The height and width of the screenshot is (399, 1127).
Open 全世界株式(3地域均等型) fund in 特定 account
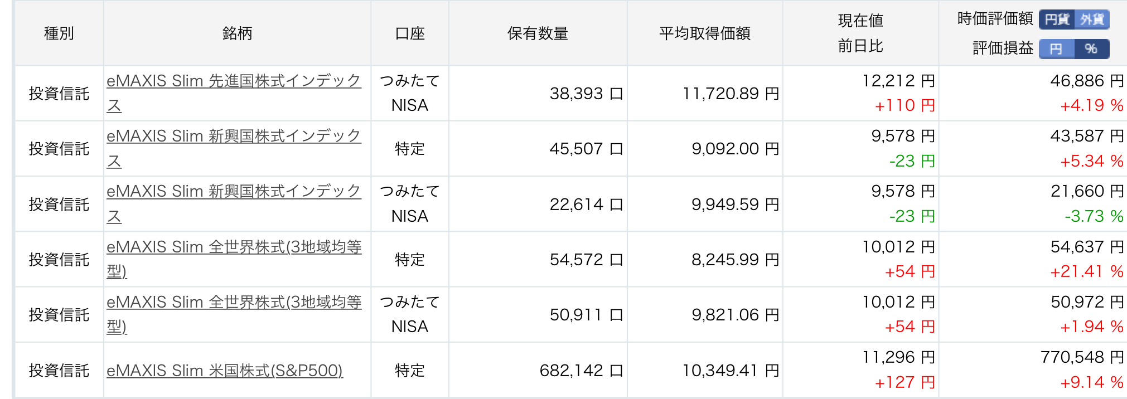(x=234, y=259)
